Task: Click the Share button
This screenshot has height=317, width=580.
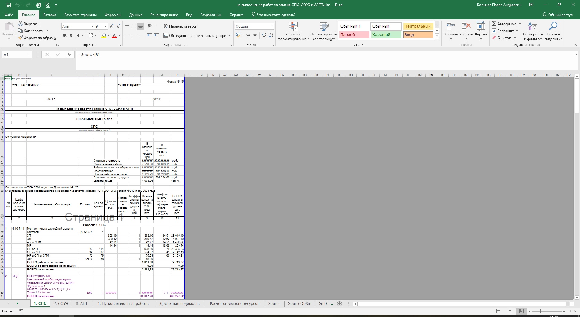Action: click(x=558, y=15)
